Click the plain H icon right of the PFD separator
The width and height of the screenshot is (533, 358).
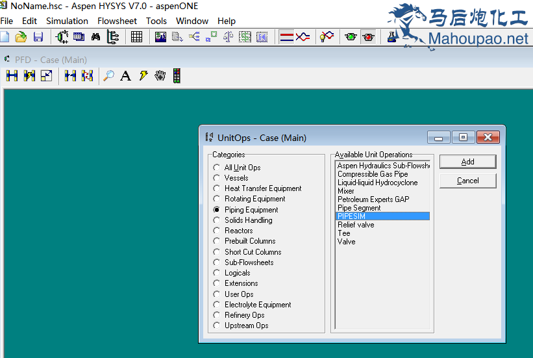pyautogui.click(x=70, y=75)
